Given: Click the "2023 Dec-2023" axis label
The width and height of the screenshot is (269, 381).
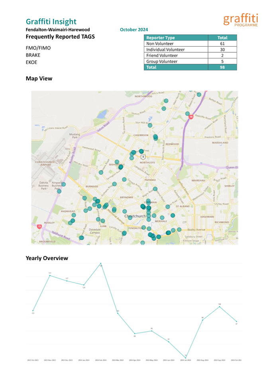Looking at the screenshot, I should tap(67, 360).
